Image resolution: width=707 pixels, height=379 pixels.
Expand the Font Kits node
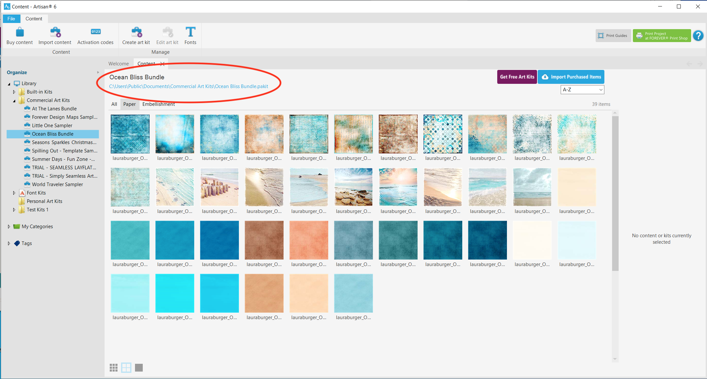14,193
